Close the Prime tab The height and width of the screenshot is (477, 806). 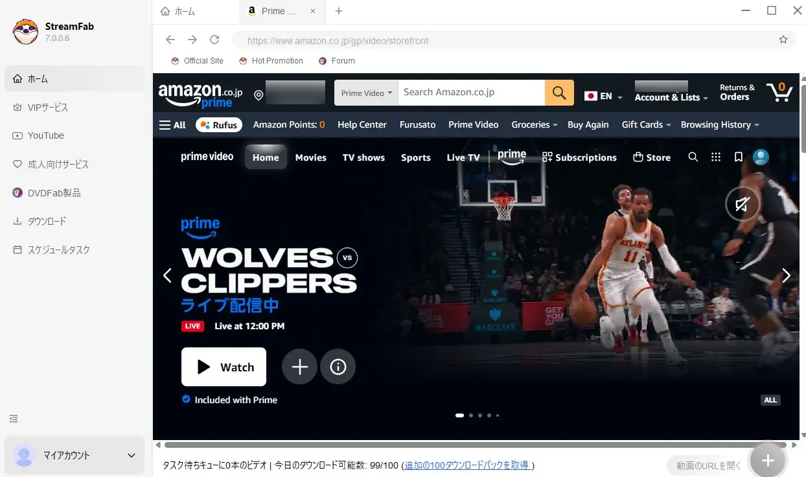pos(314,11)
